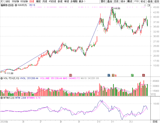Screen dimensions: 160x123
Task: Click the 福莱特(日线) stock title
Action: (x=7, y=5)
